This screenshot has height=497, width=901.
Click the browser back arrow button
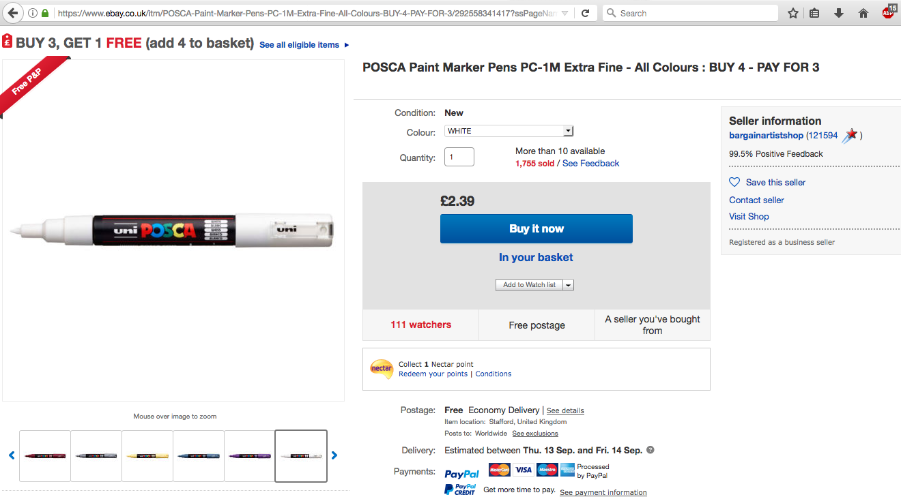(13, 13)
